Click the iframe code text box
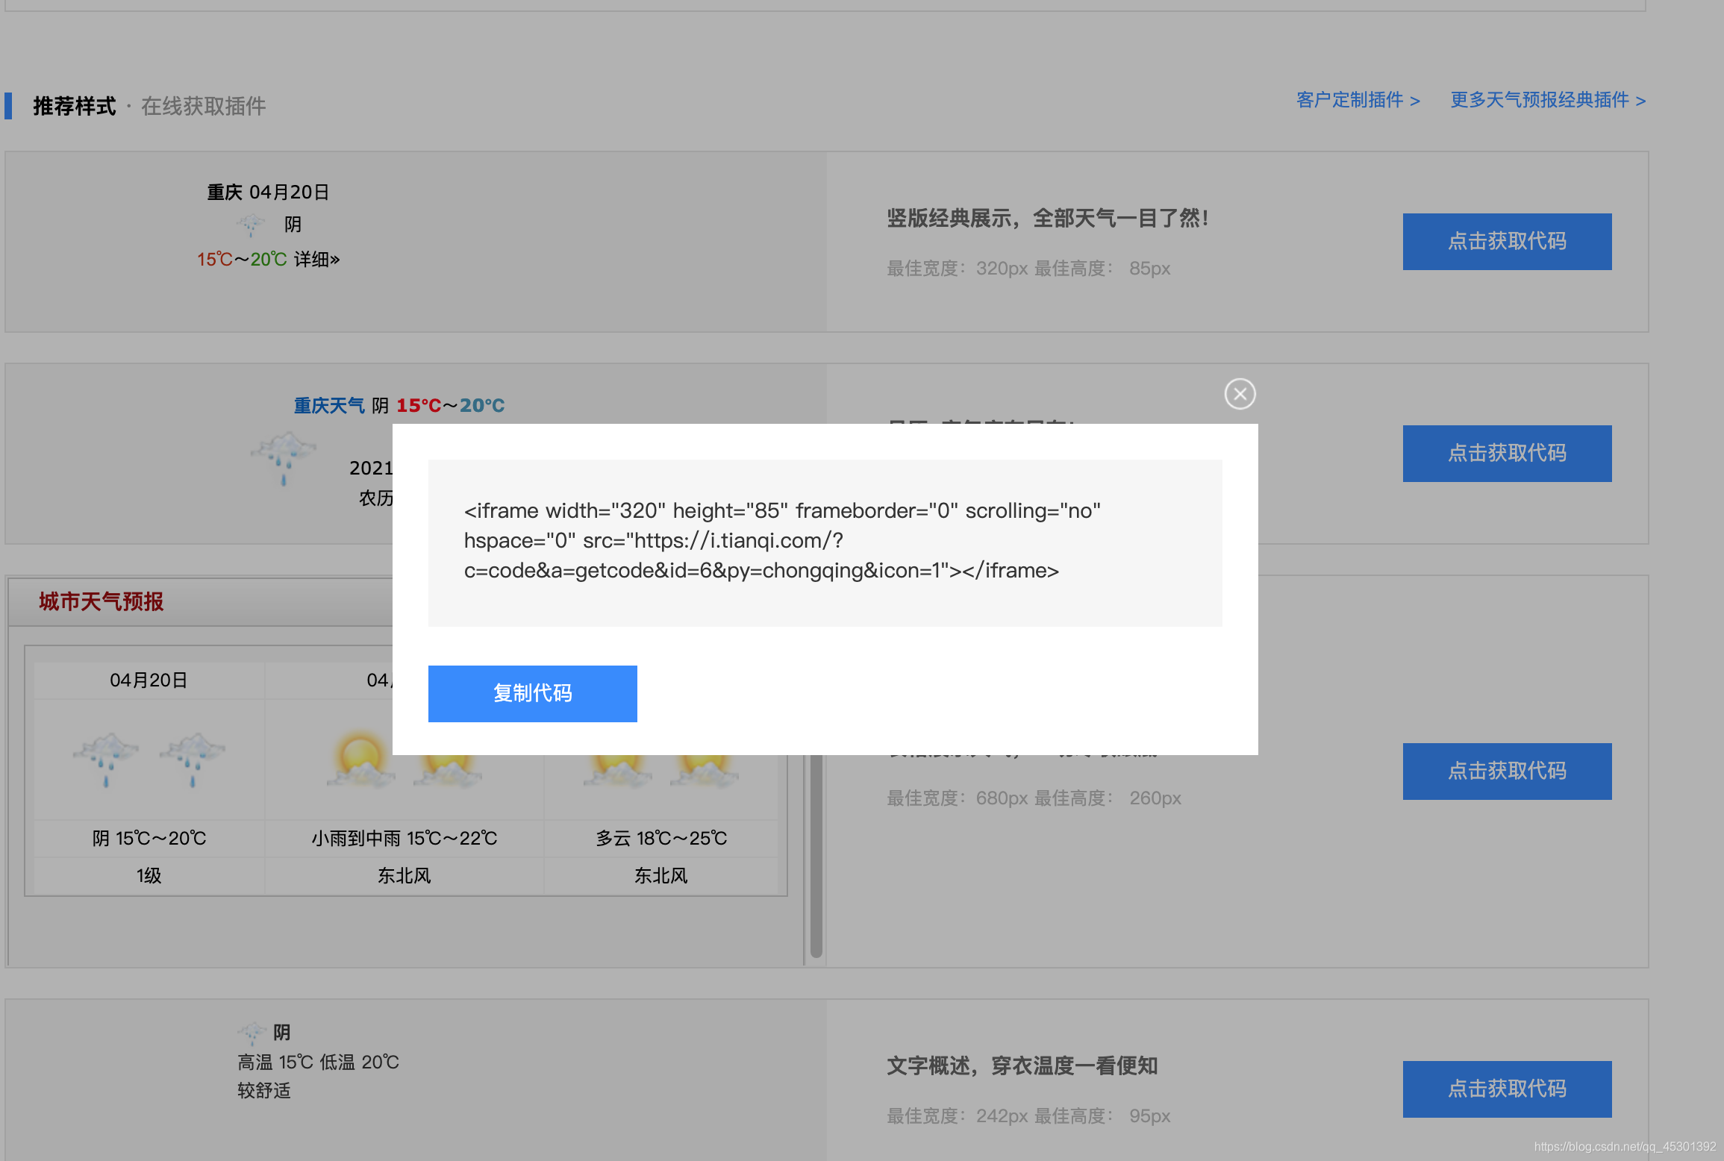Screen dimensions: 1724x1161 click(825, 542)
